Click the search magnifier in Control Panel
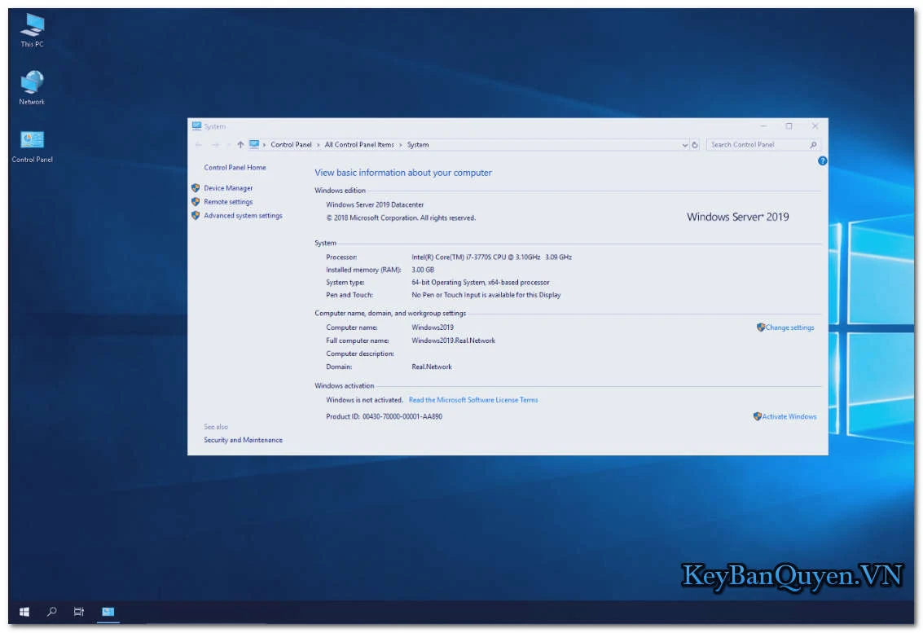This screenshot has width=923, height=633. (x=813, y=145)
